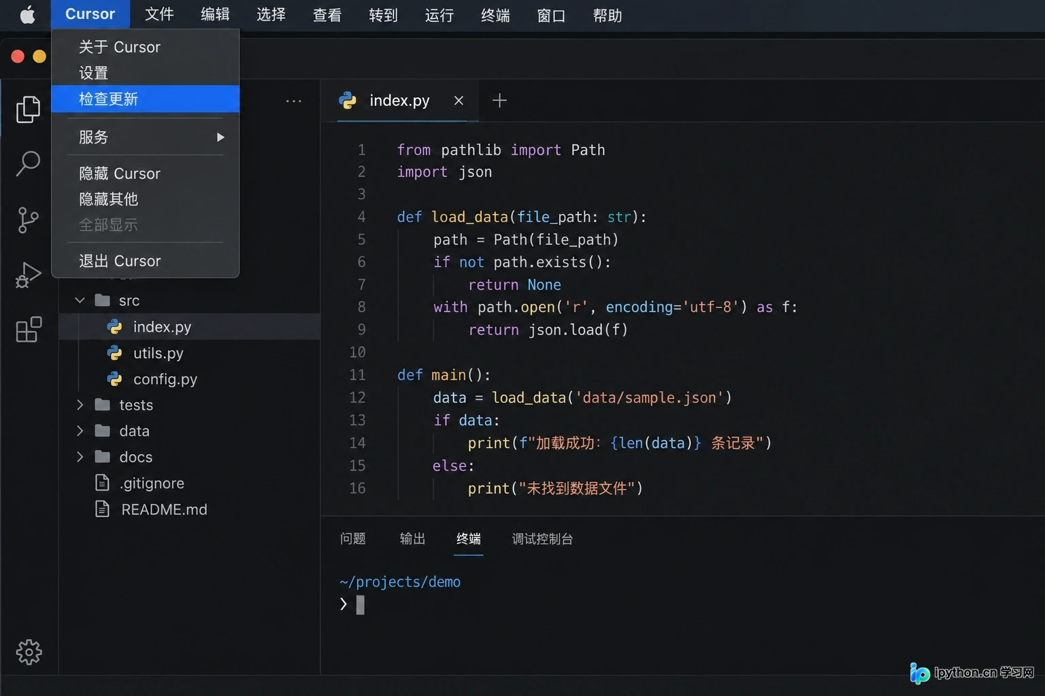Click the src folder icon
The height and width of the screenshot is (696, 1045).
click(103, 300)
